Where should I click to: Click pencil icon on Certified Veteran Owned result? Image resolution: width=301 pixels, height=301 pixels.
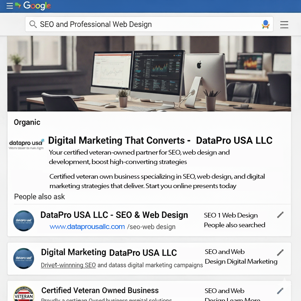(x=280, y=291)
